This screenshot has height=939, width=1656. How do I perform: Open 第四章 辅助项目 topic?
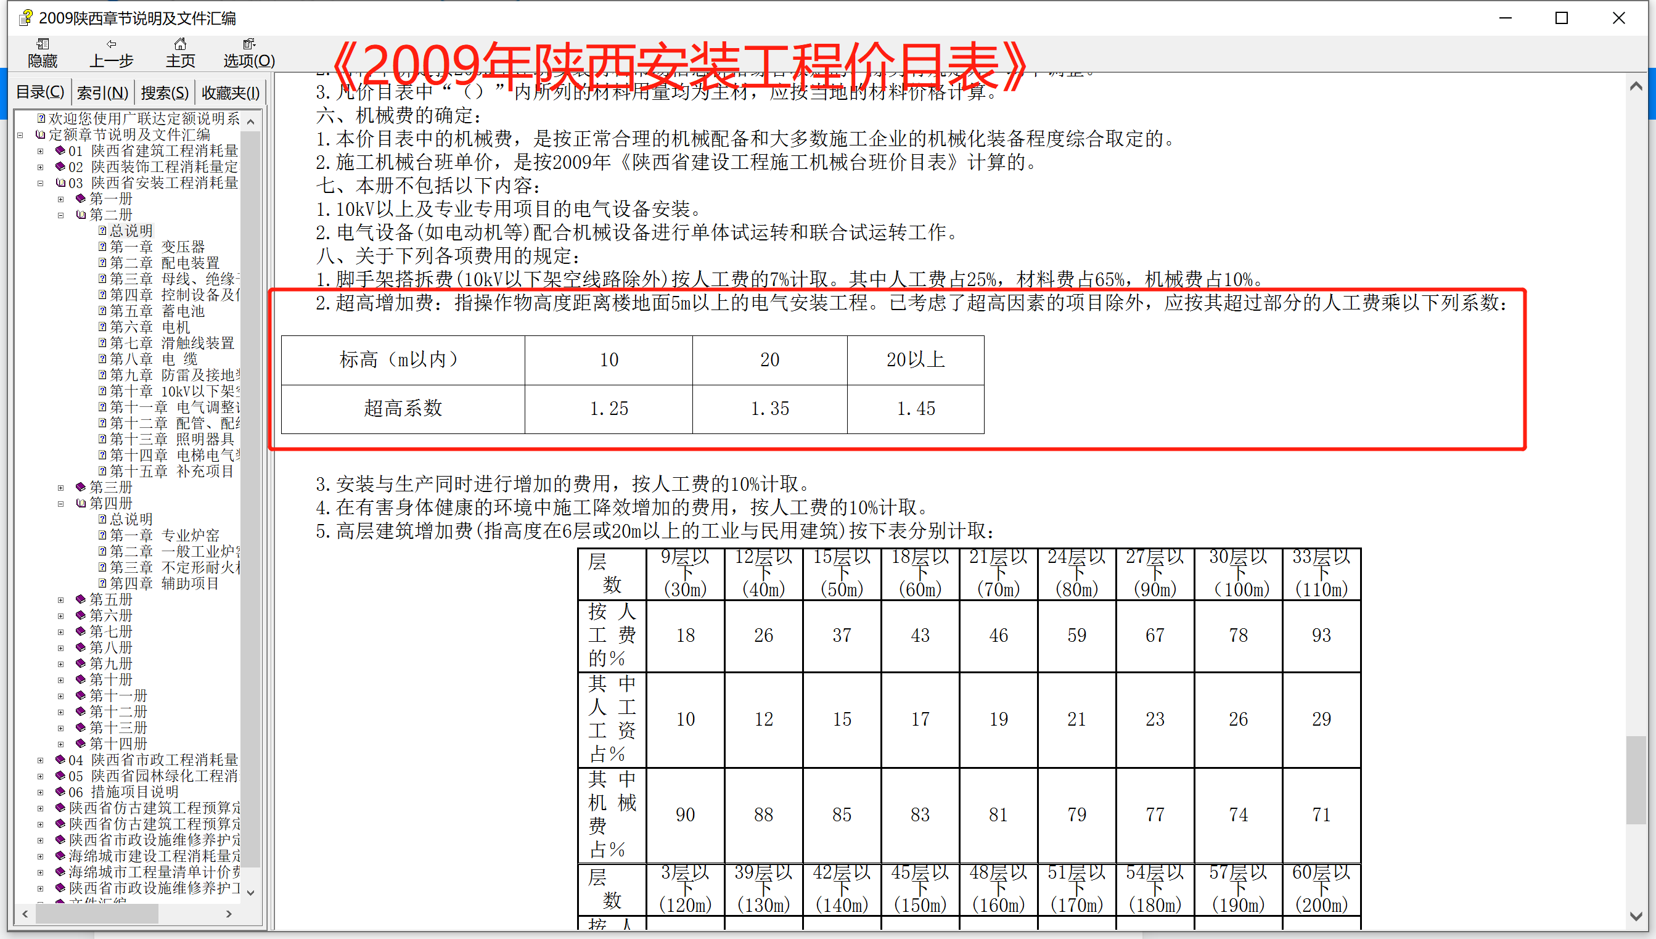pos(165,584)
